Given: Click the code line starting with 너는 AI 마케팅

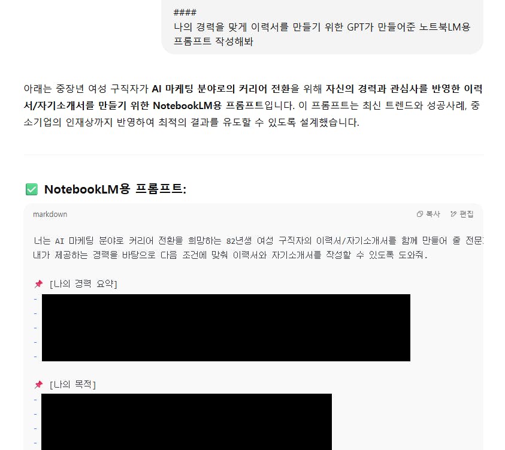Looking at the screenshot, I should pos(258,241).
